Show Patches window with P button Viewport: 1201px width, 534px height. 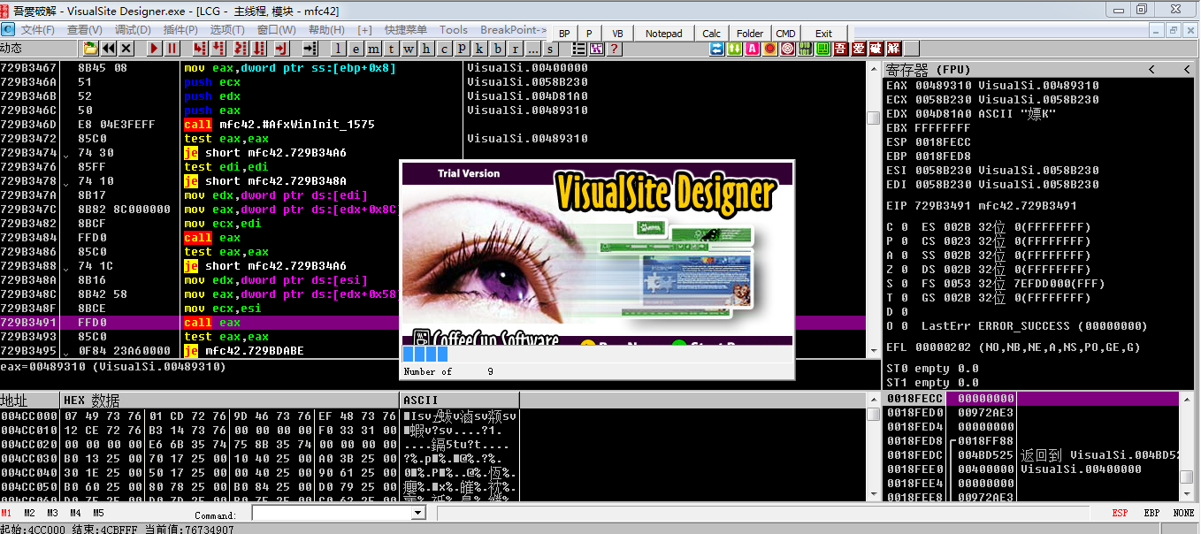[x=461, y=49]
